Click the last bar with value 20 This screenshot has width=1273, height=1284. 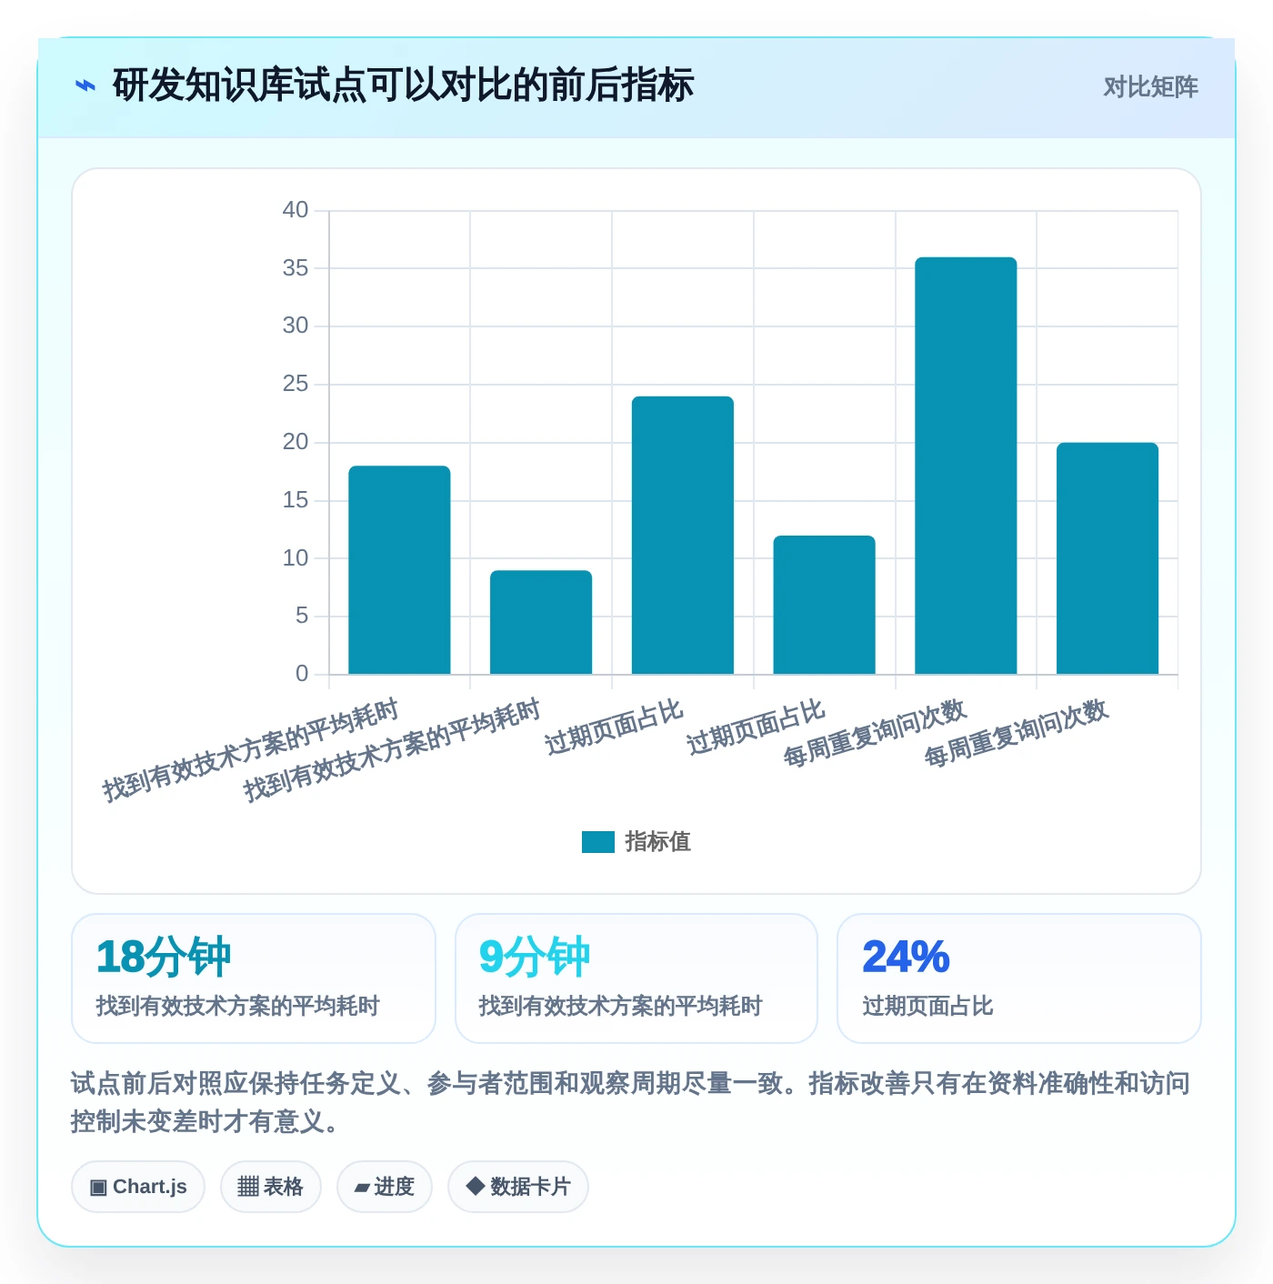pyautogui.click(x=1108, y=558)
